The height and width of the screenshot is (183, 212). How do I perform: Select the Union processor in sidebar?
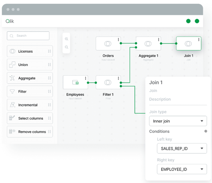pos(30,65)
